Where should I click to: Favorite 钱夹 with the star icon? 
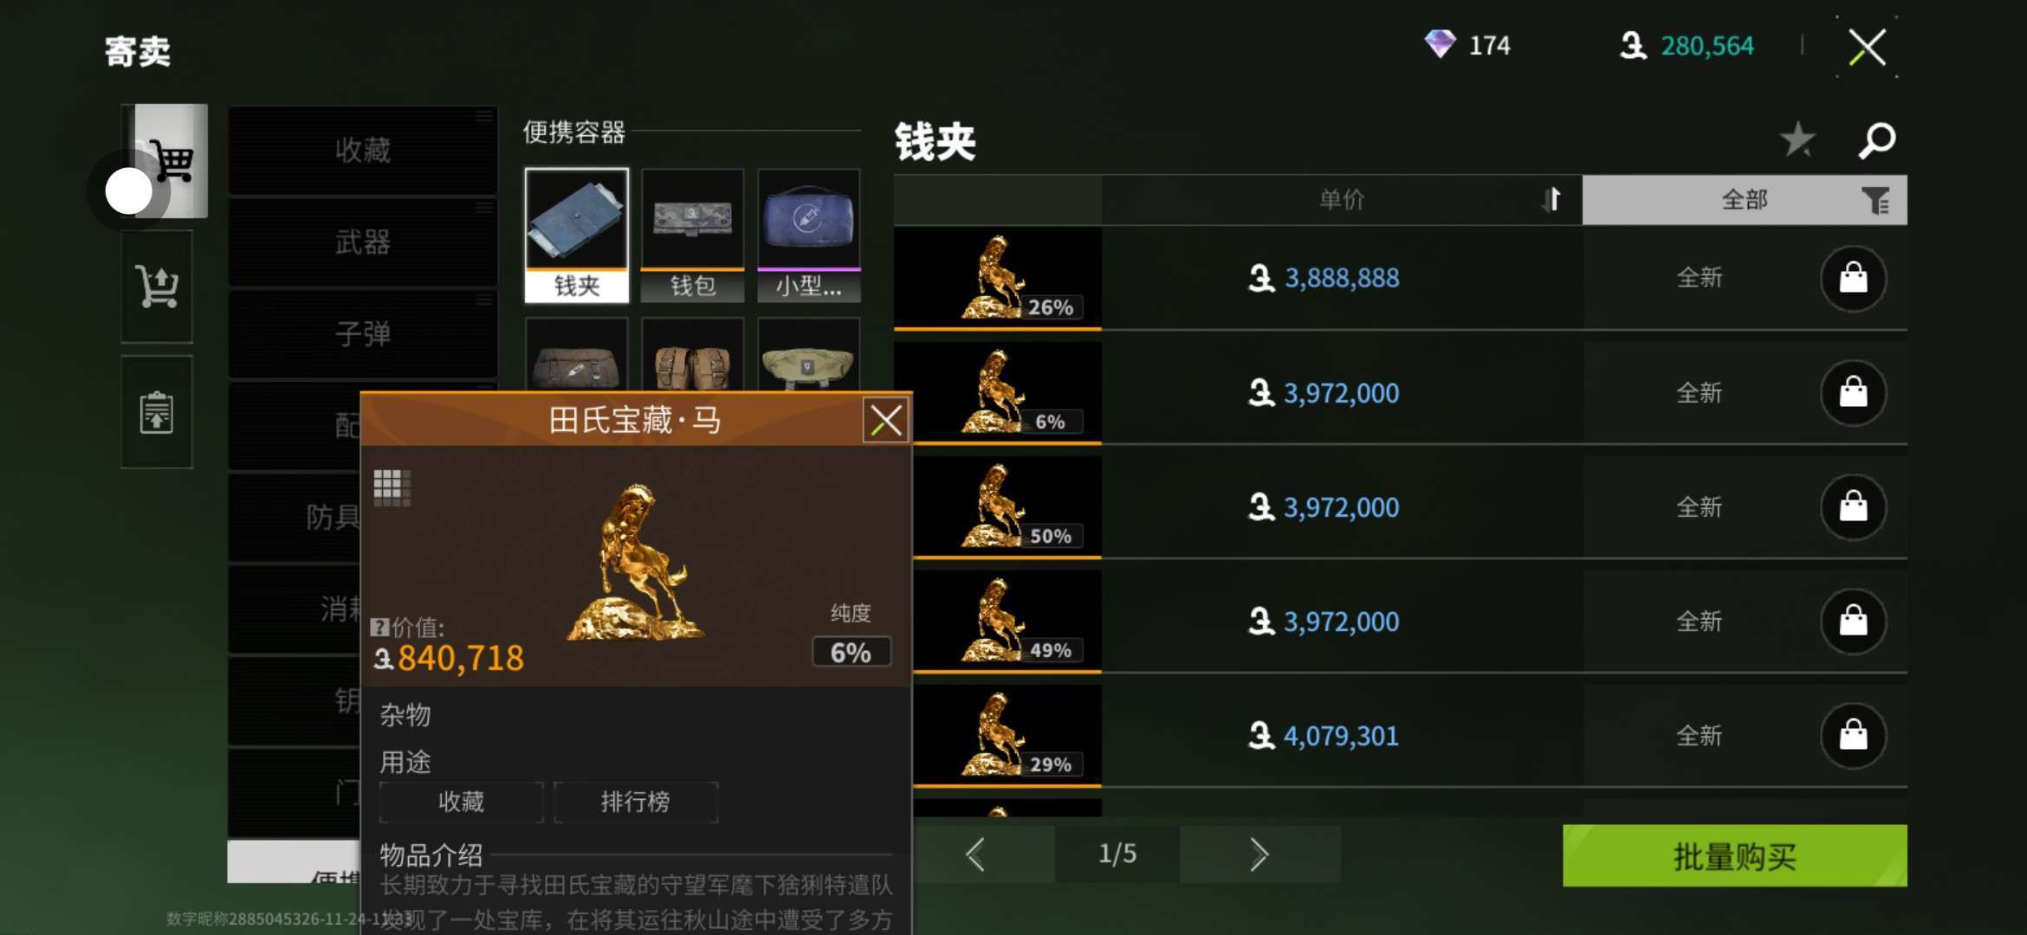pos(1797,139)
